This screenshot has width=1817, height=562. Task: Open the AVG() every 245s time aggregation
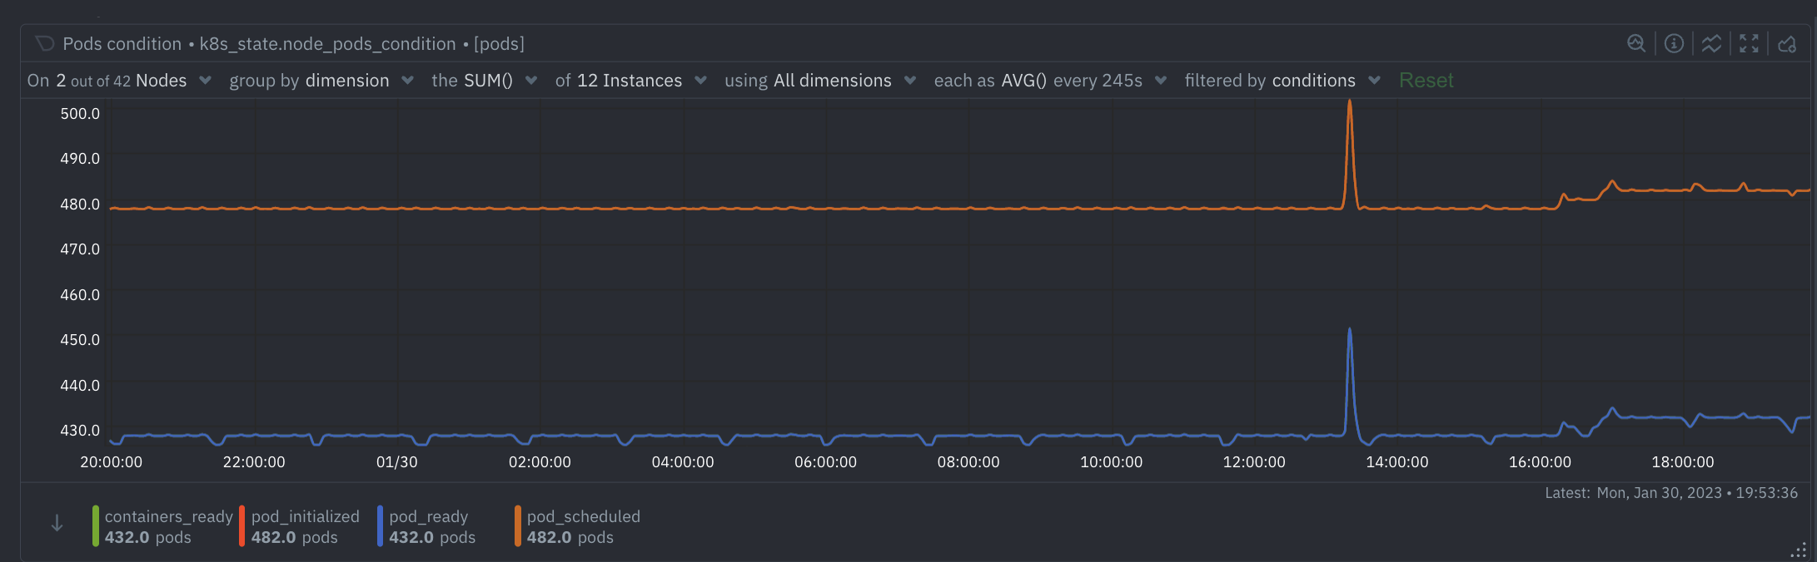coord(1049,81)
